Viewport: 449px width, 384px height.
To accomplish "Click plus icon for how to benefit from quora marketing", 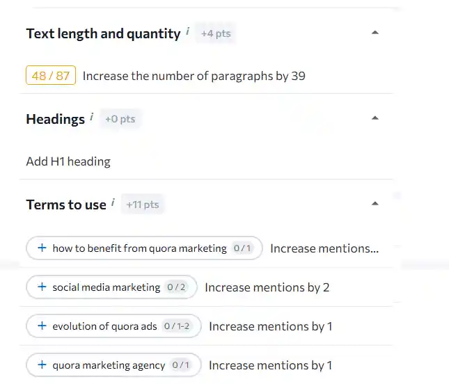I will point(42,248).
